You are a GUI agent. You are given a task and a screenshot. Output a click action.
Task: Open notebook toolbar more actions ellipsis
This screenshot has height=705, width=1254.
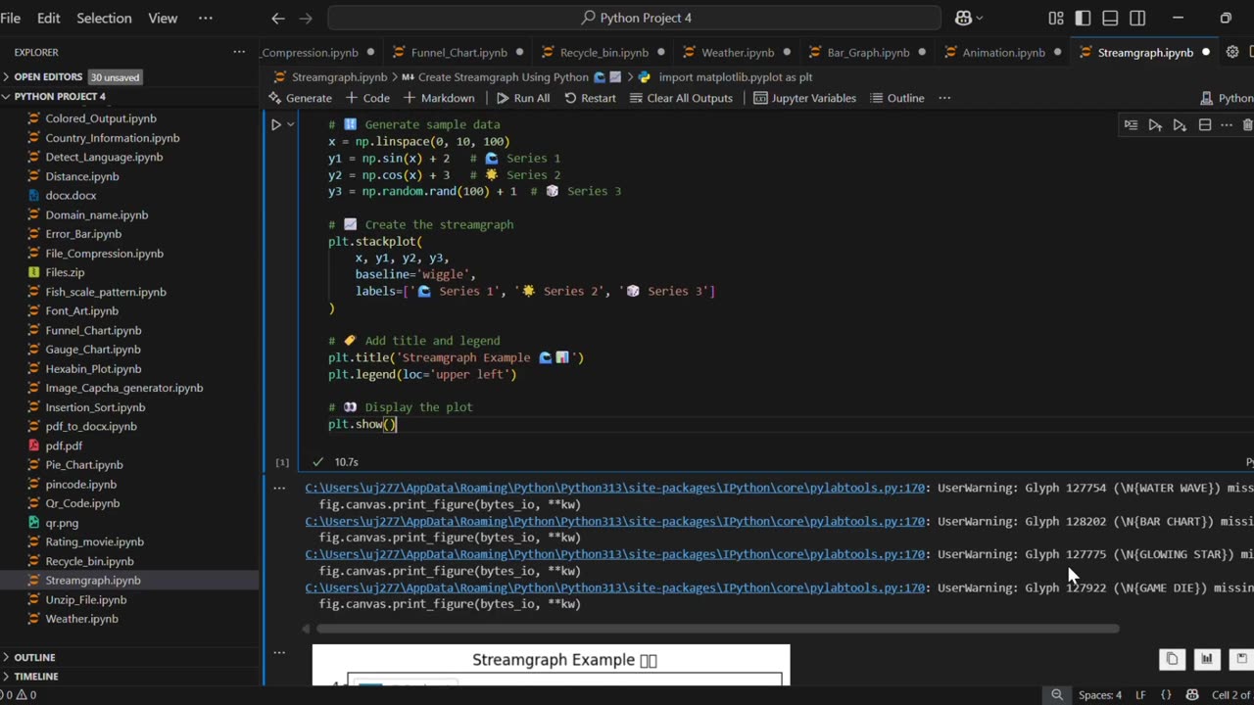(944, 98)
